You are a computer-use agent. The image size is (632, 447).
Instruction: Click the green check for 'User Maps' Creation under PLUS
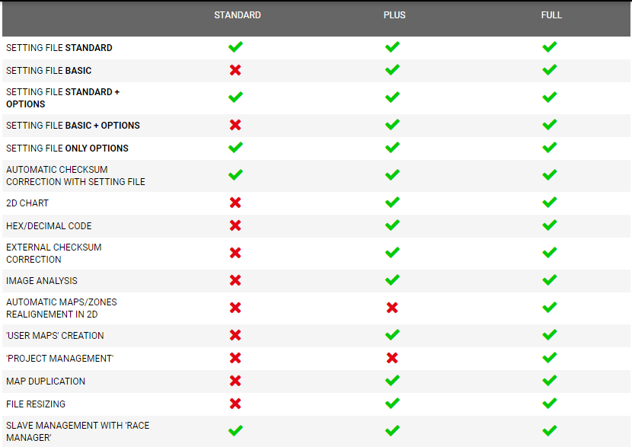(x=392, y=335)
